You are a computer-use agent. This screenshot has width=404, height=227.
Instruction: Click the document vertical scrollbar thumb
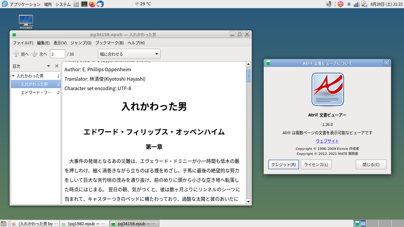tap(248, 76)
